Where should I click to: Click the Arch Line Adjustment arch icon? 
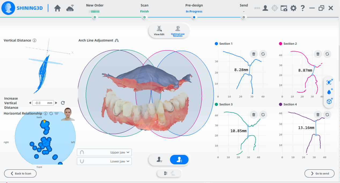[x=117, y=40]
